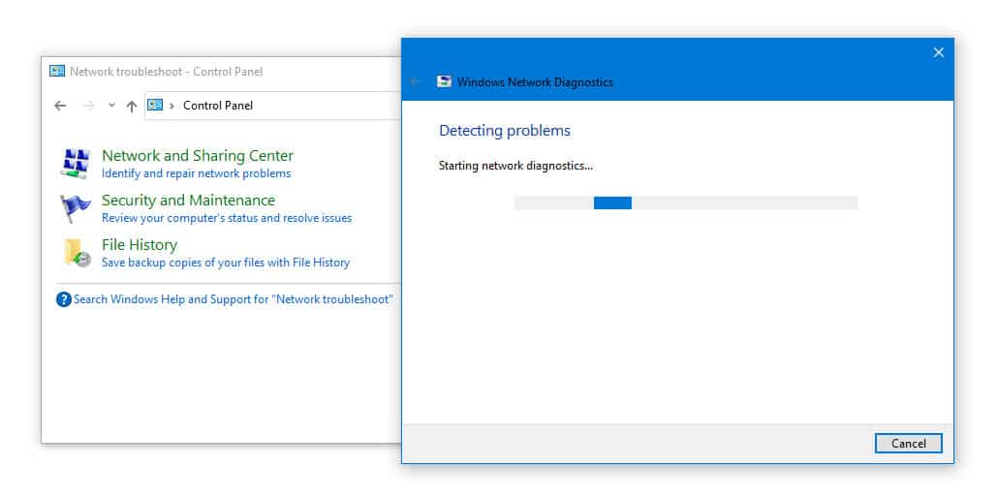
Task: Open Identify and repair network problems
Action: (x=197, y=173)
